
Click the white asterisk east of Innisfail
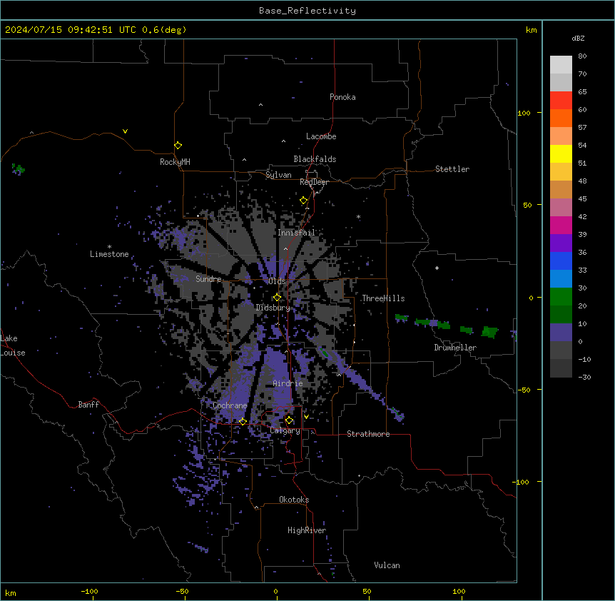pos(358,216)
